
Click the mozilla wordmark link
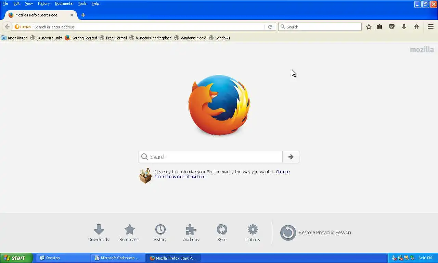422,50
